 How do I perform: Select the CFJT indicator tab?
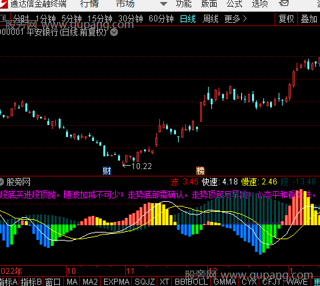click(x=272, y=282)
